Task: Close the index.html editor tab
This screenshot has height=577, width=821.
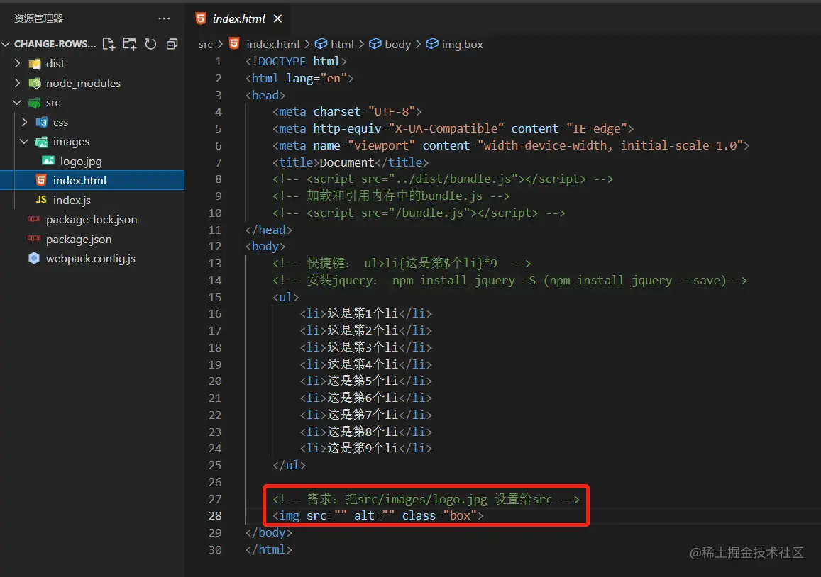Action: pyautogui.click(x=277, y=19)
